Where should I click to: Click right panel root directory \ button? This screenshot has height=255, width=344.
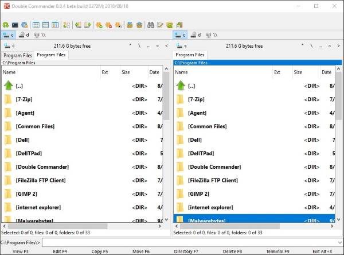point(311,46)
